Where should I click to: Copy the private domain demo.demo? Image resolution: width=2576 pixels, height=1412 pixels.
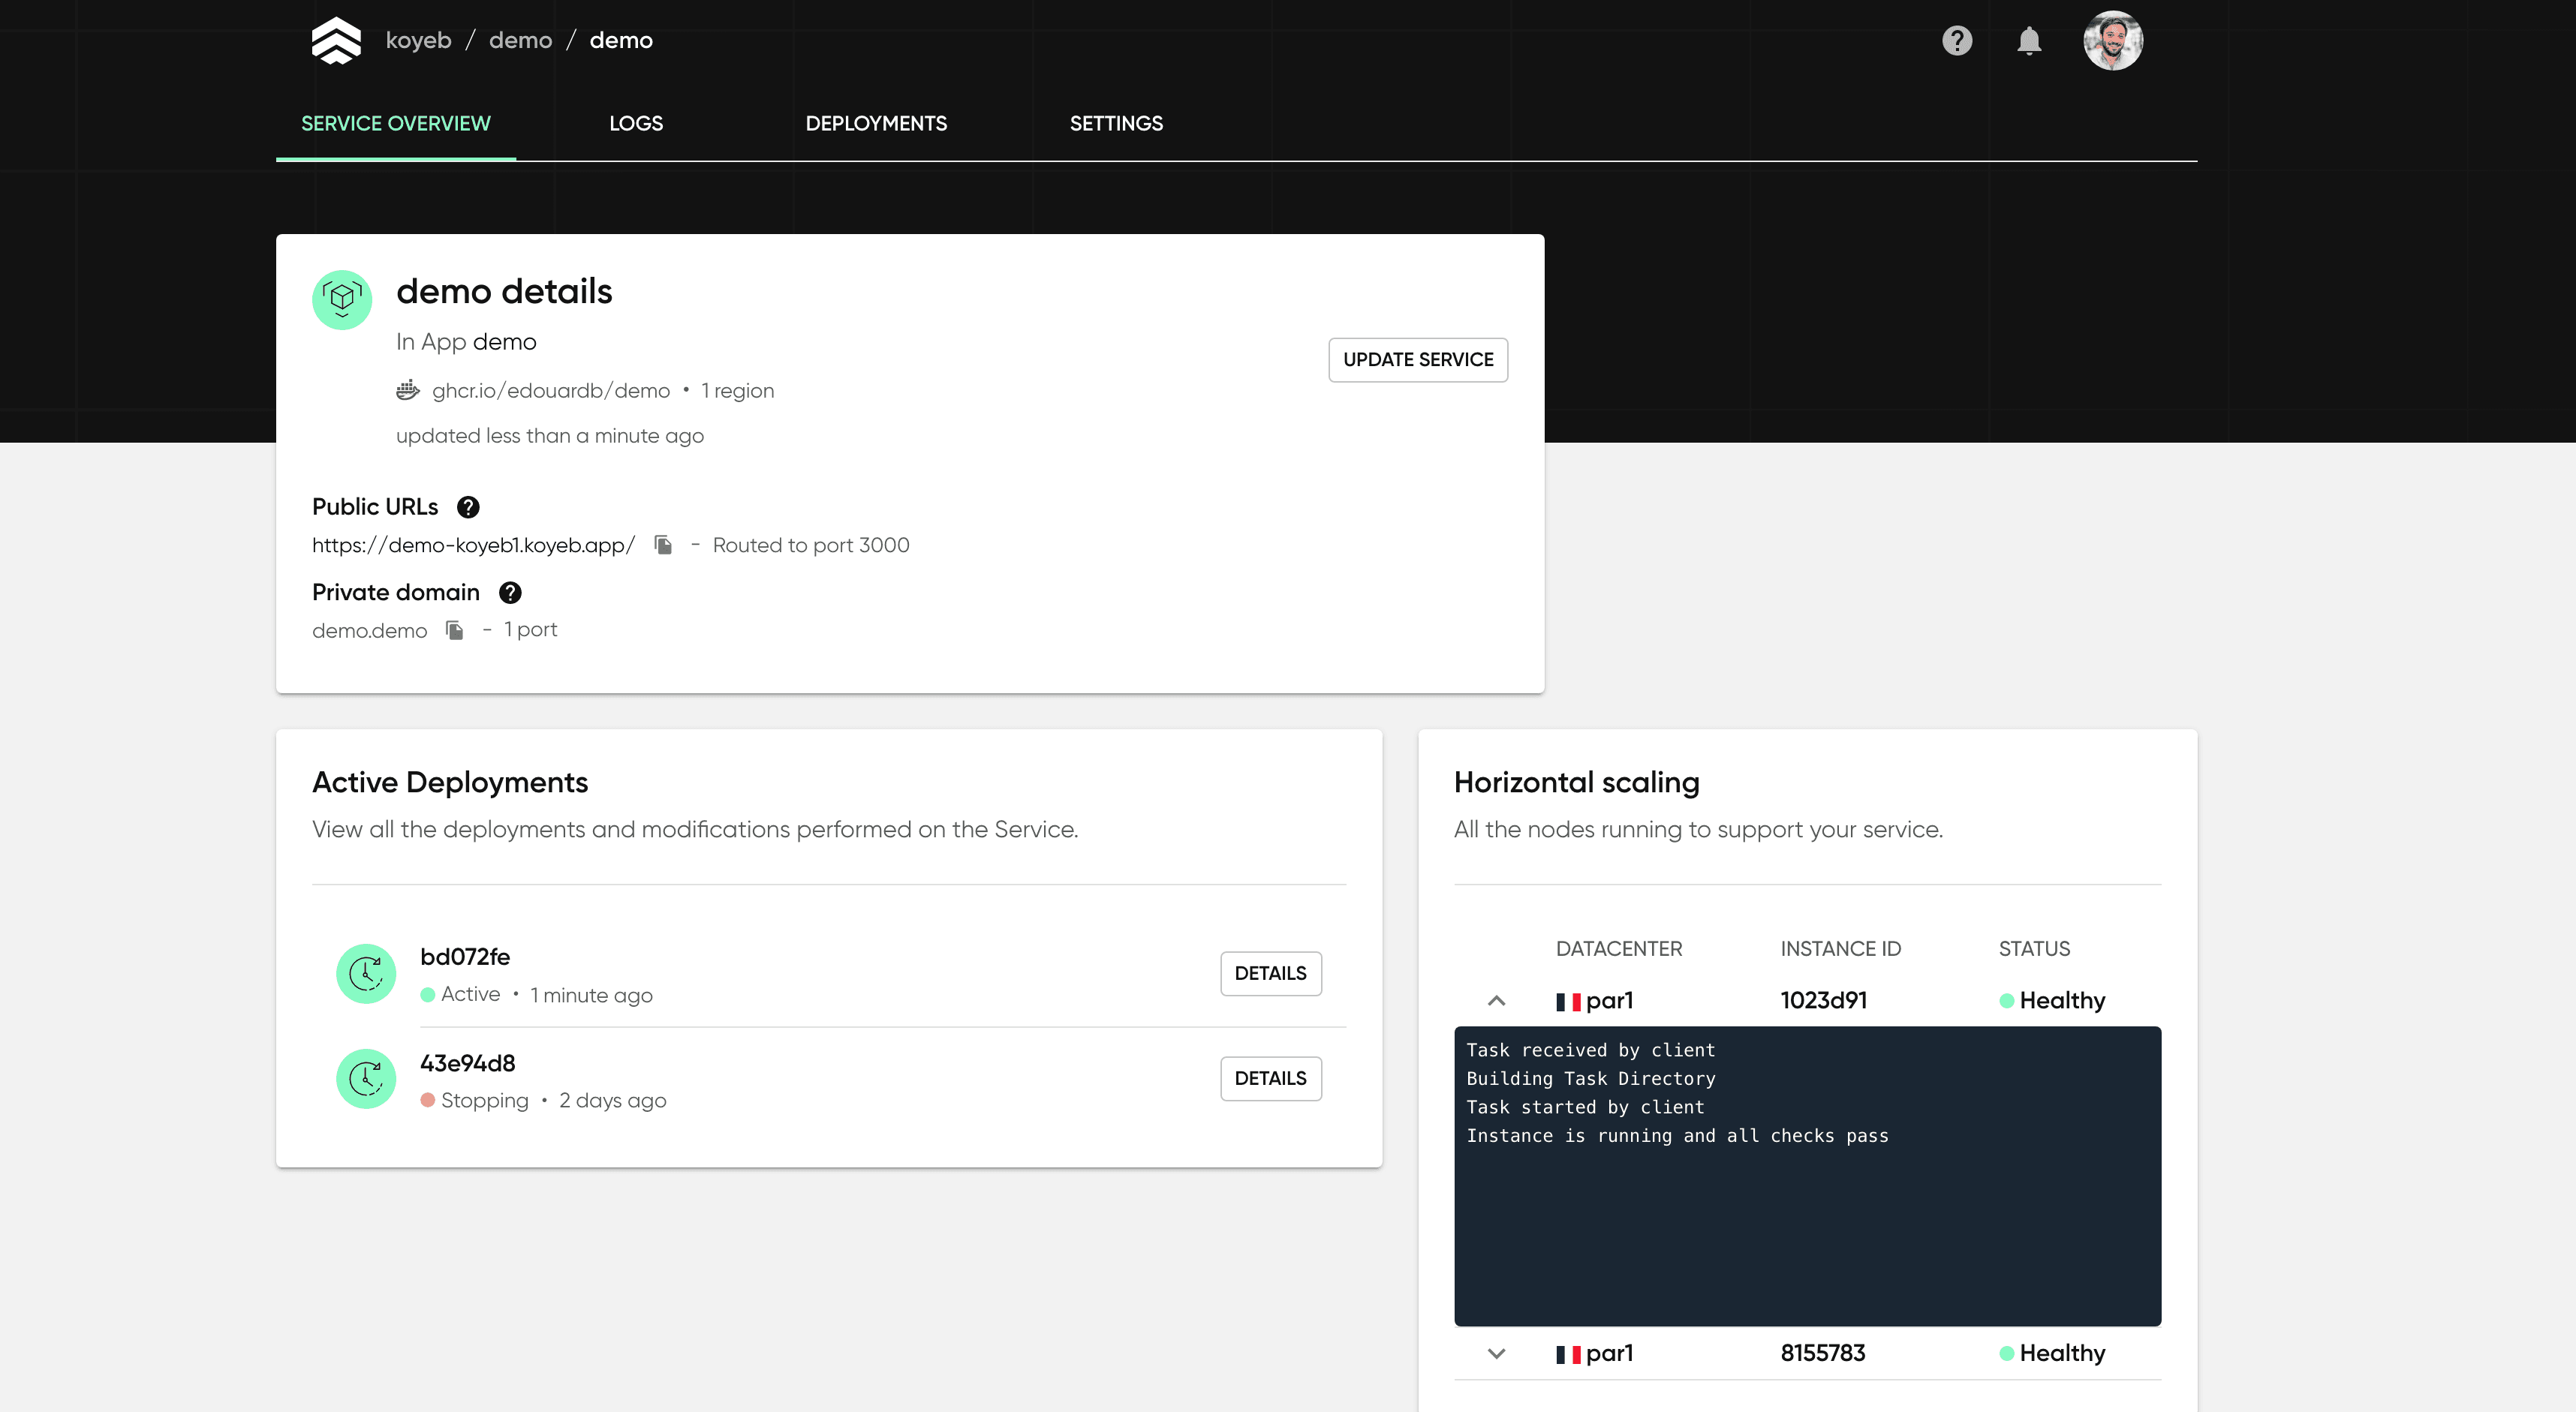(x=455, y=629)
